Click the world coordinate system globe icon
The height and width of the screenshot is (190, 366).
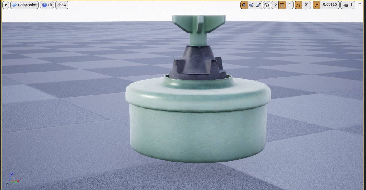click(x=267, y=5)
